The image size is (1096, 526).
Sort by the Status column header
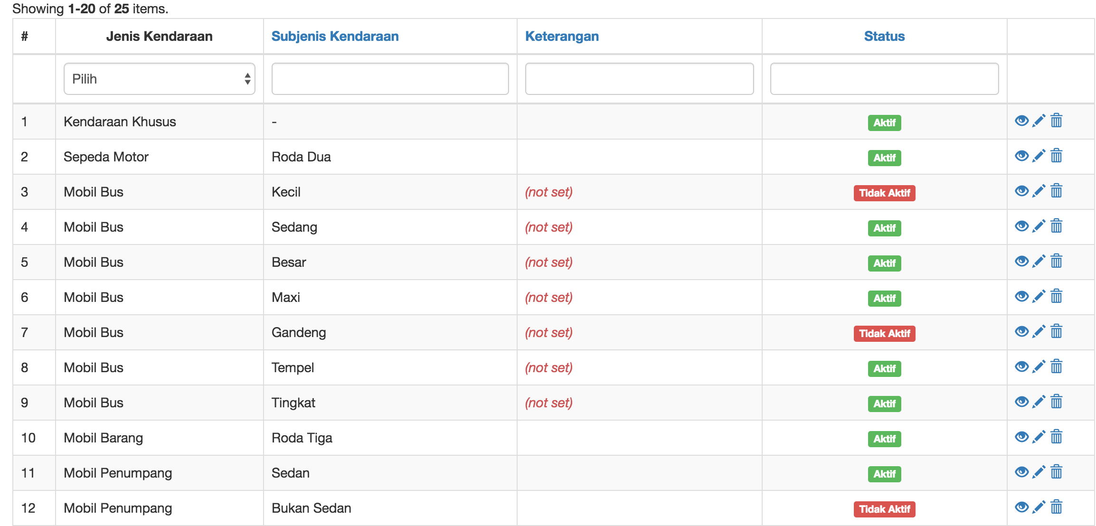(884, 36)
